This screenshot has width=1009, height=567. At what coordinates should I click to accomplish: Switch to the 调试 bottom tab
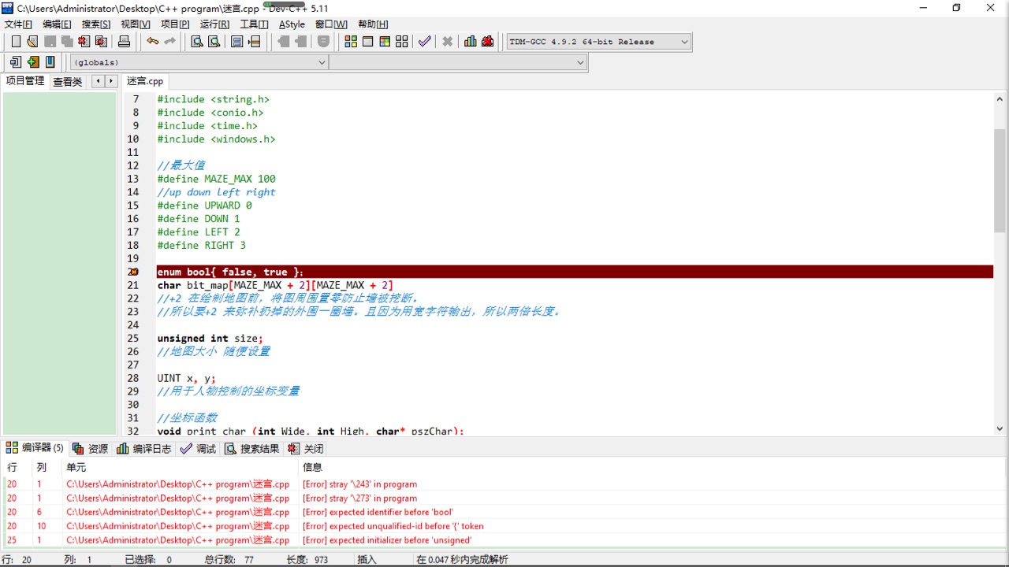(198, 448)
